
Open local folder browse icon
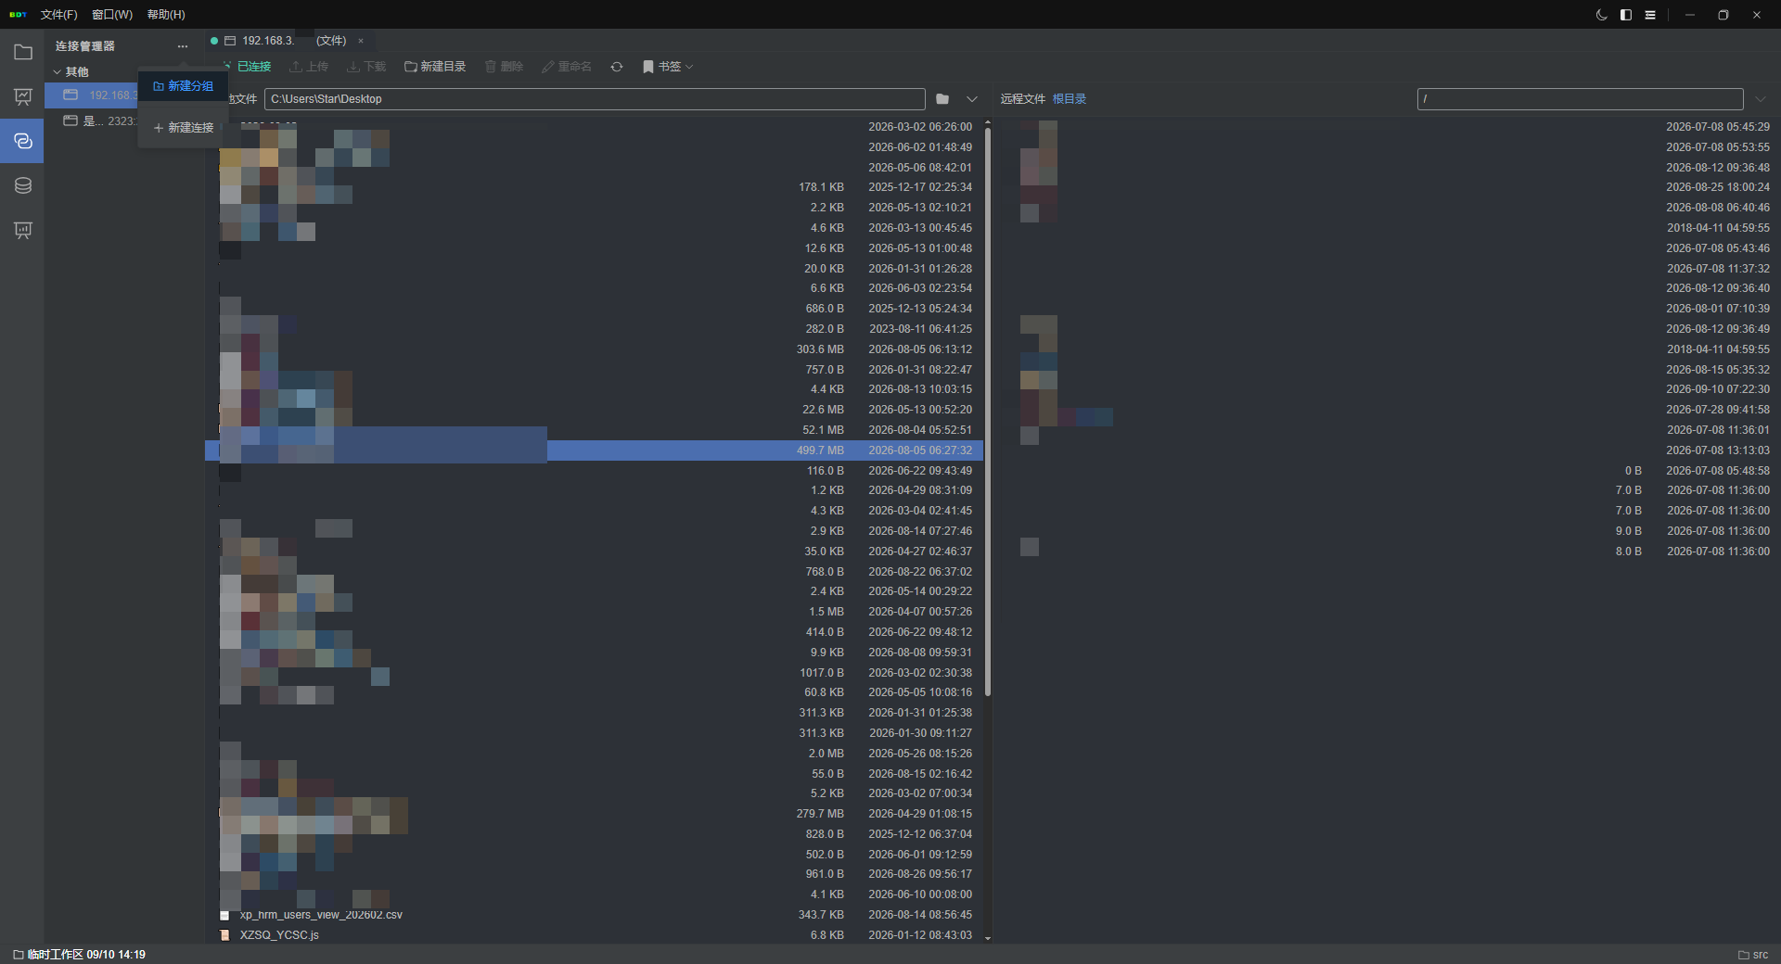click(x=942, y=99)
